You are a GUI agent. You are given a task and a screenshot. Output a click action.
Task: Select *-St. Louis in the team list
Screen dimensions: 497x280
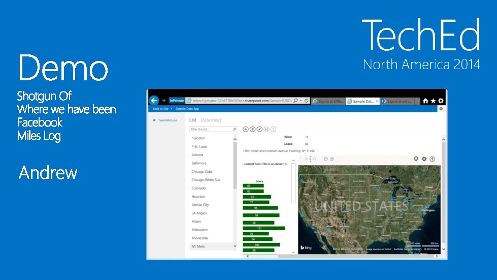point(211,146)
